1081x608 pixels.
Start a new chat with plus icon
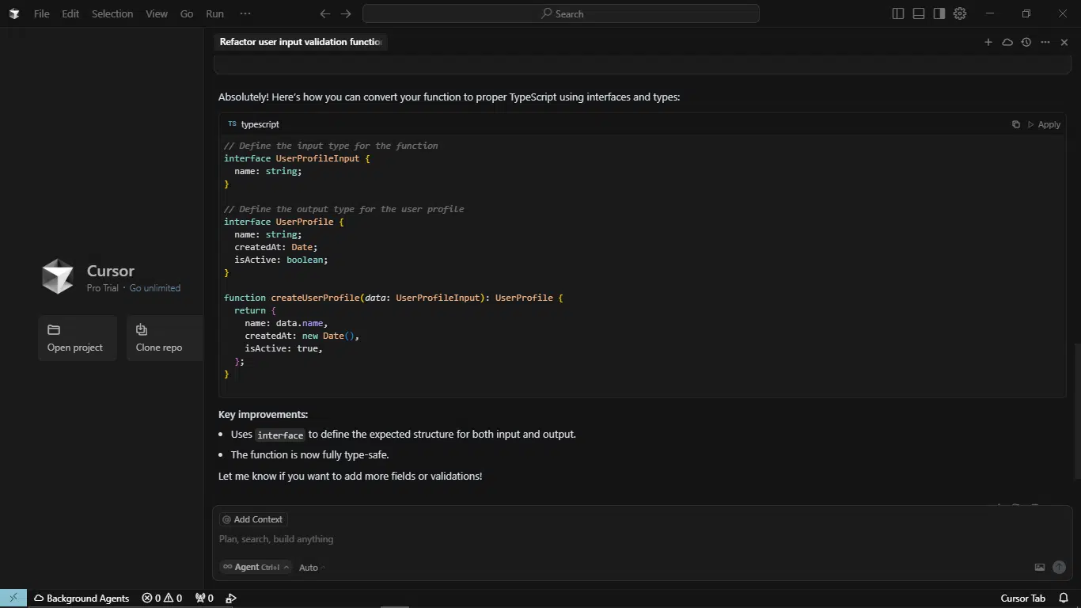988,42
